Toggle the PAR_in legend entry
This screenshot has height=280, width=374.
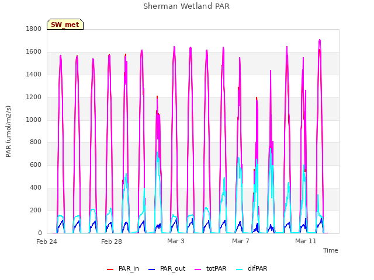(123, 268)
